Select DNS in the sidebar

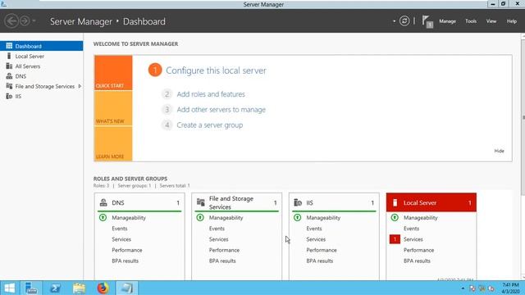42,76
